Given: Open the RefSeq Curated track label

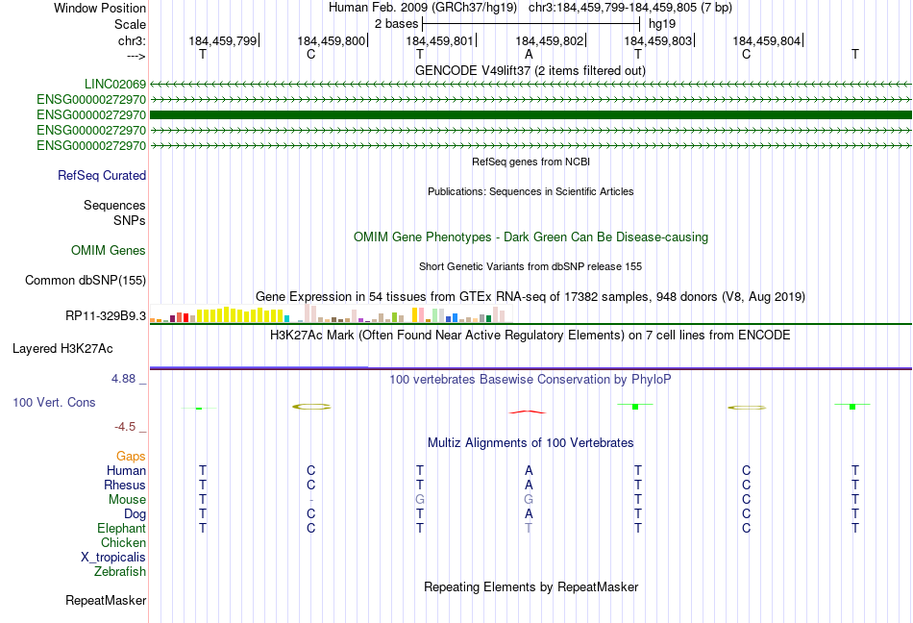Looking at the screenshot, I should coord(102,175).
